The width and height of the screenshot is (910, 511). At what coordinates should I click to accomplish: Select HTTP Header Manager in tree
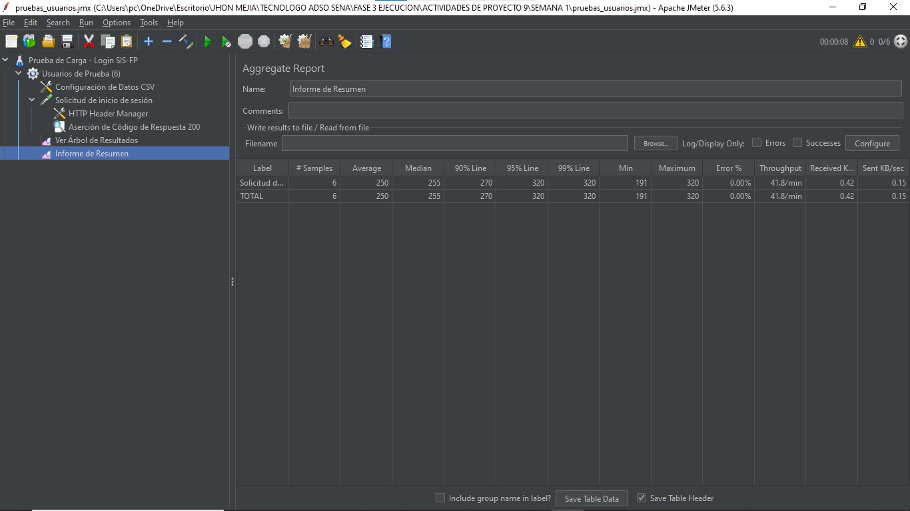tap(108, 114)
